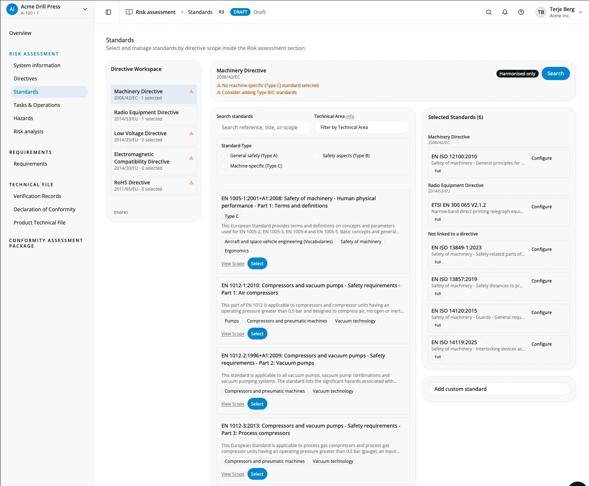589x486 pixels.
Task: Check Machine-specific (Type C) checkbox
Action: 224,166
